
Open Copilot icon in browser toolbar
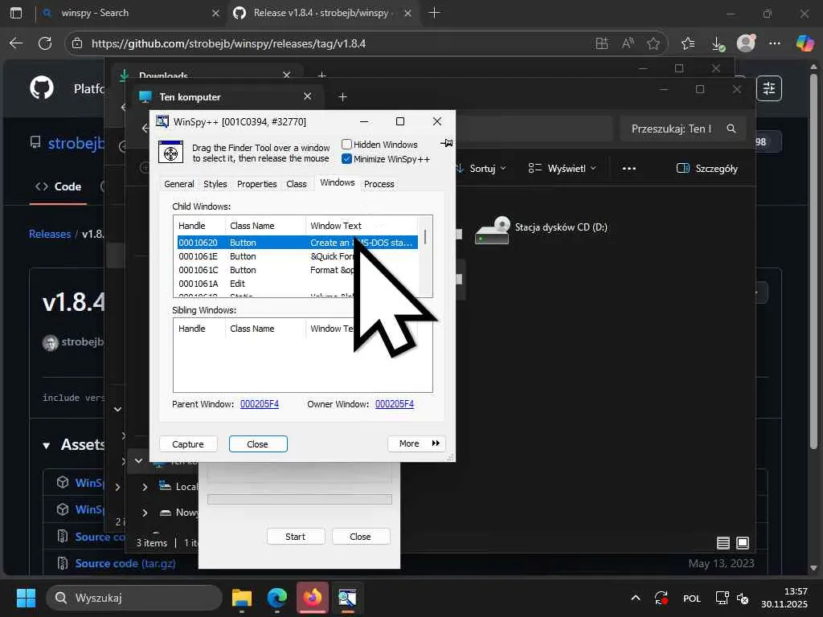(x=805, y=43)
